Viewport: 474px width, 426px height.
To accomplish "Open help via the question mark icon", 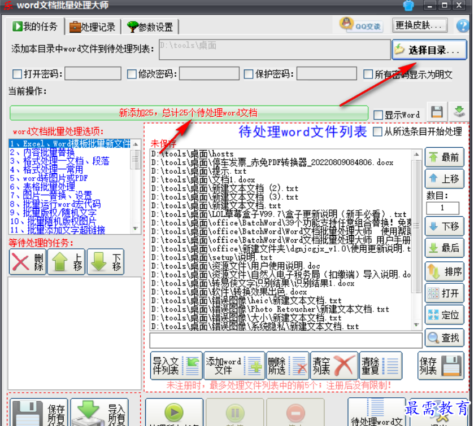I will click(463, 25).
